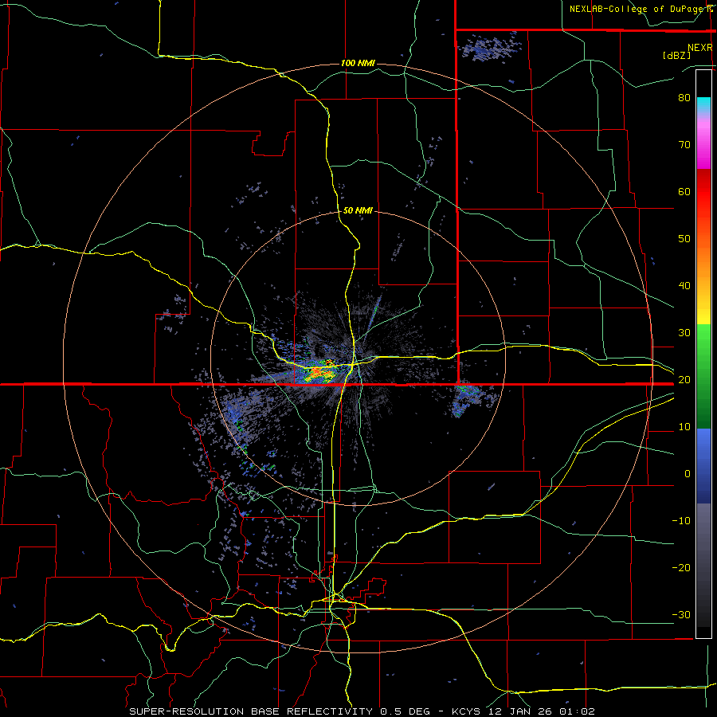
Task: Select the -10 value on the dBZ scale
Action: [x=681, y=521]
